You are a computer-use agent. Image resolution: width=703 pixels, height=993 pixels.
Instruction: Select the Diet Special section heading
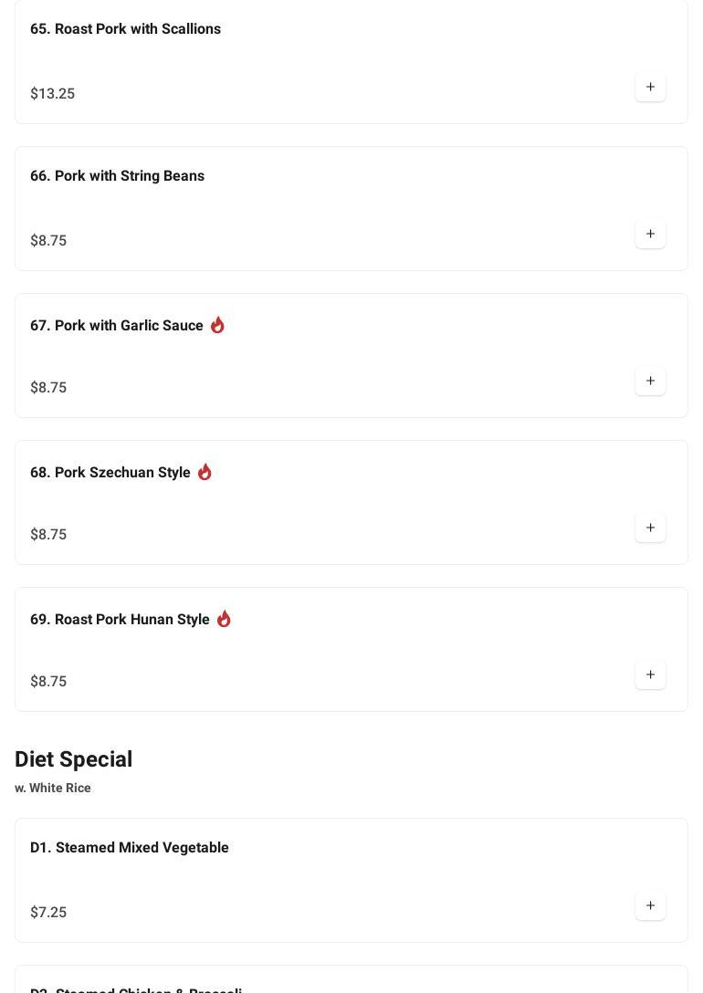[73, 759]
